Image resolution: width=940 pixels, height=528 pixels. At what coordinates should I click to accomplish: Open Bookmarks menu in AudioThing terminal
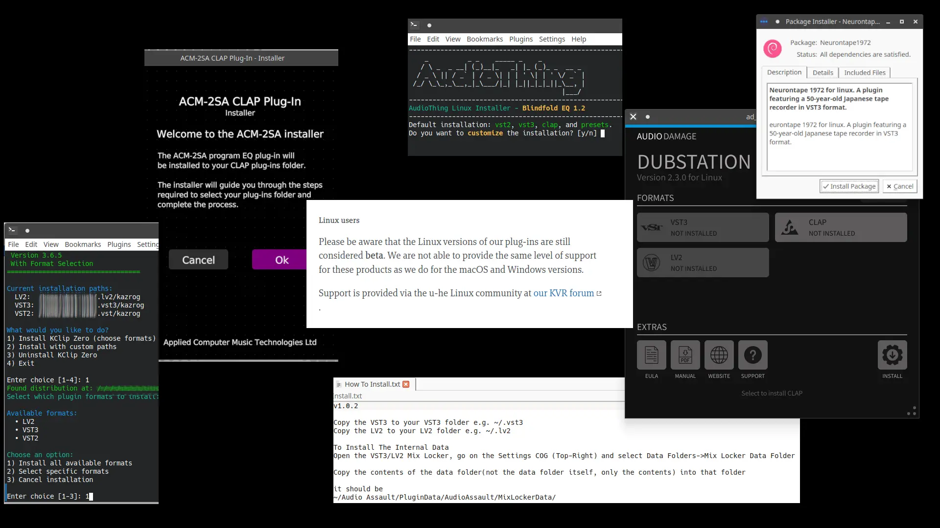pos(485,39)
